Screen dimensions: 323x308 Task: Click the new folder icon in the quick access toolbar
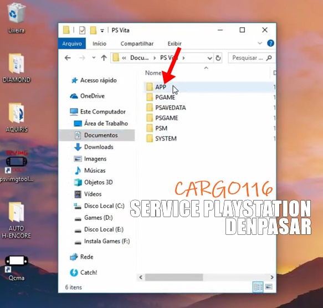click(x=93, y=30)
